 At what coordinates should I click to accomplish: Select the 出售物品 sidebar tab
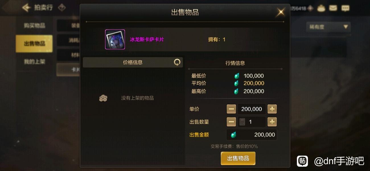(34, 44)
